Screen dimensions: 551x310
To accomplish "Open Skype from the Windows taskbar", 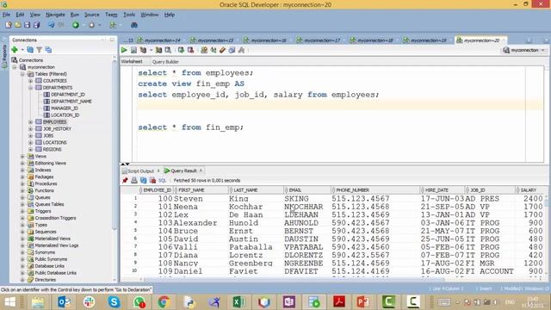I will tap(114, 302).
